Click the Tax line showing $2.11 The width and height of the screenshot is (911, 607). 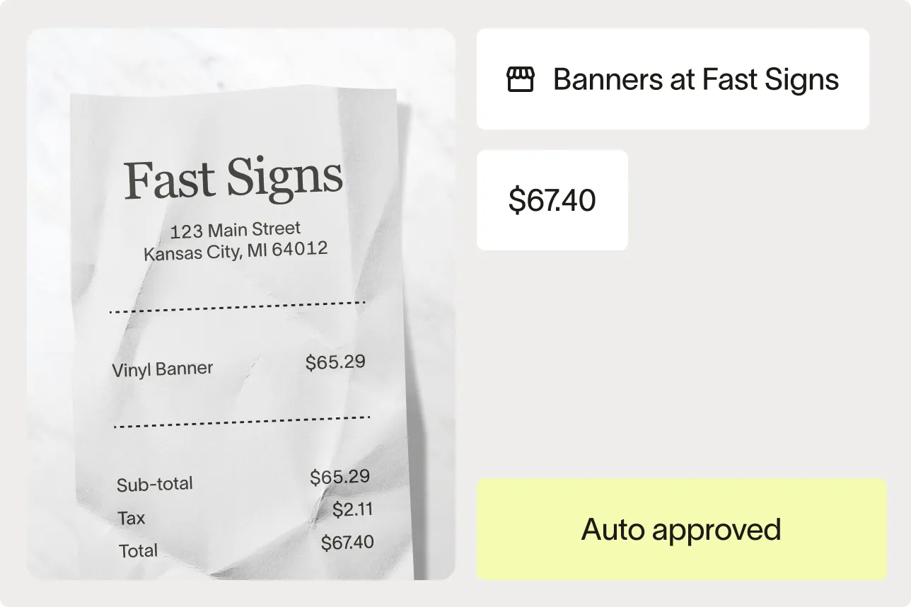pyautogui.click(x=131, y=517)
